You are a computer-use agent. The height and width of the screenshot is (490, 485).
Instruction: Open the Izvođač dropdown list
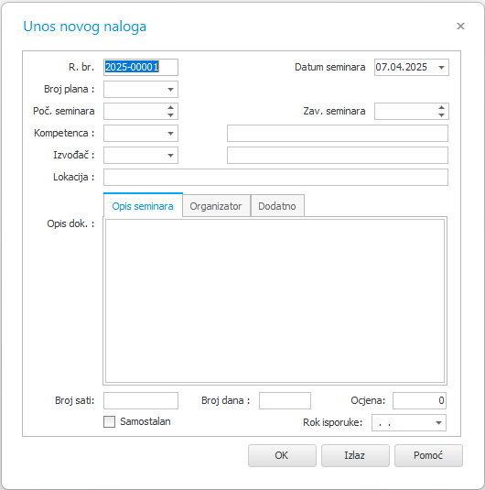(x=170, y=156)
